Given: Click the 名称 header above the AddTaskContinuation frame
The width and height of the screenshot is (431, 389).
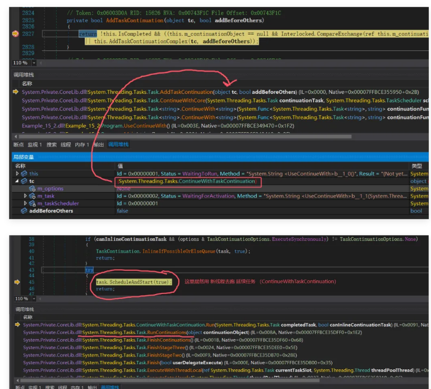Looking at the screenshot, I should point(27,83).
